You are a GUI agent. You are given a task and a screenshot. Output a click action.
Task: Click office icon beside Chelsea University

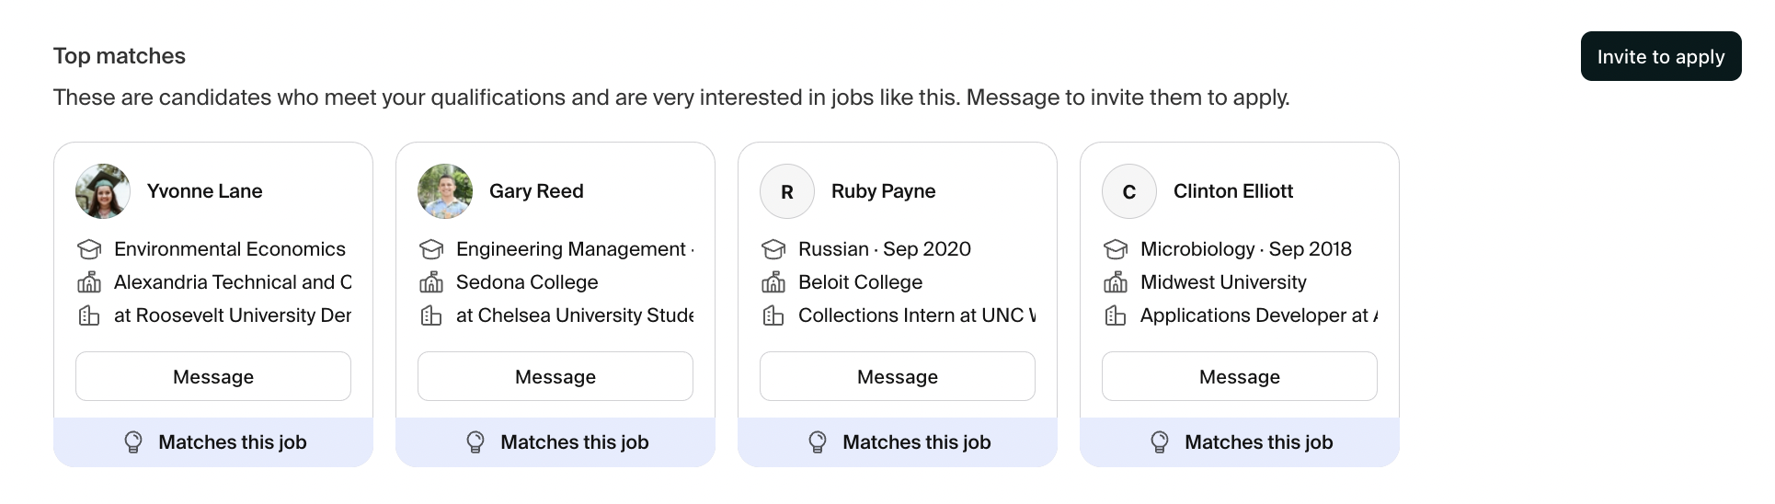431,315
